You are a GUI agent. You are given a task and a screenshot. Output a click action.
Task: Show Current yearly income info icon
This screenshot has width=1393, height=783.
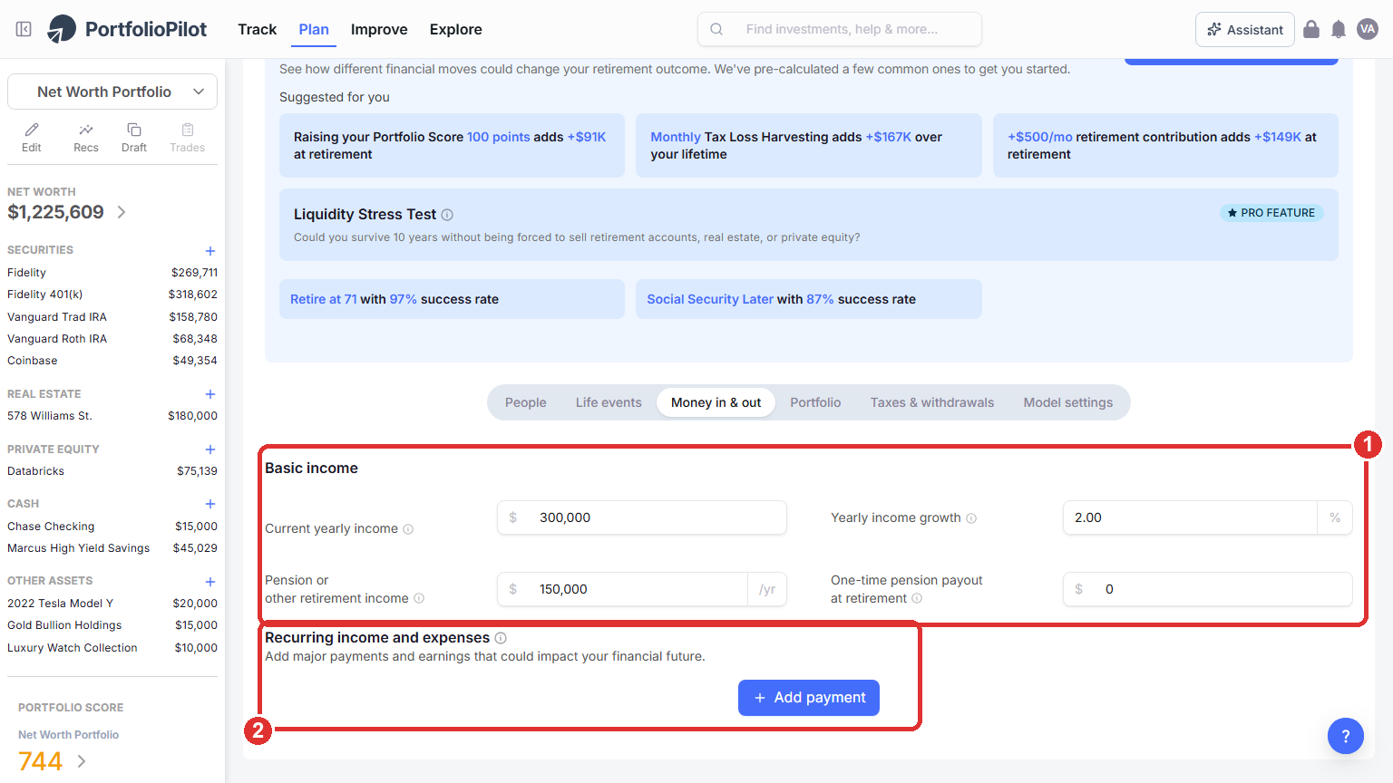(x=408, y=529)
